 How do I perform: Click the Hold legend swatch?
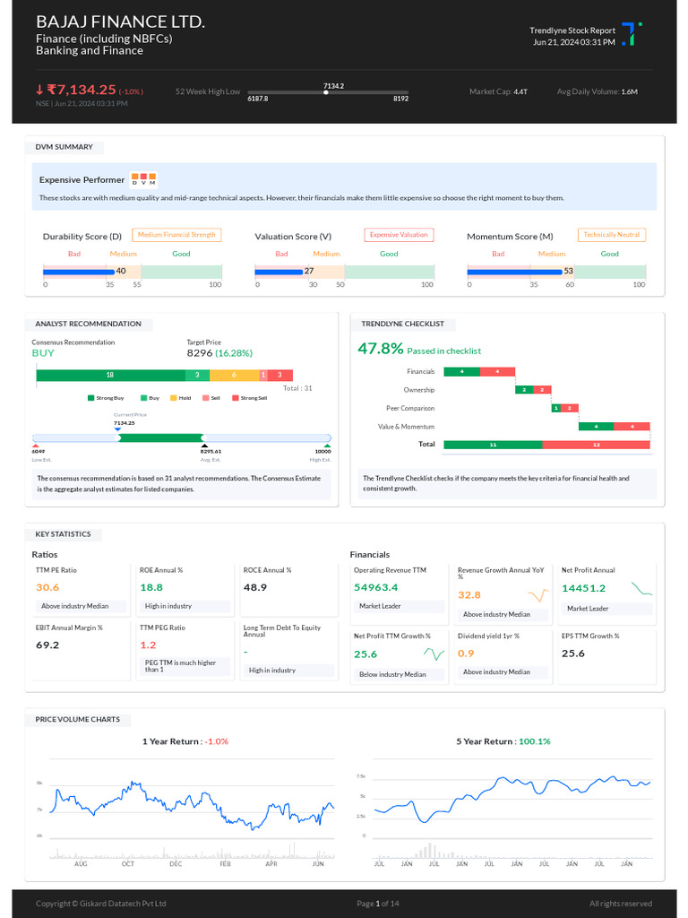[174, 397]
